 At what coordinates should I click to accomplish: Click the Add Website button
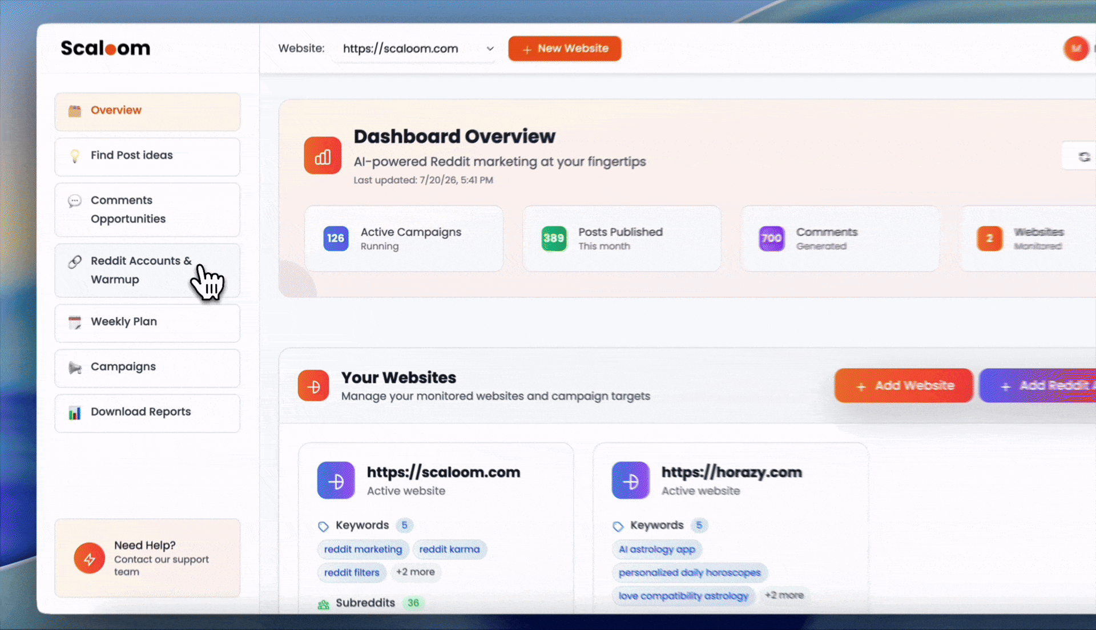[904, 386]
